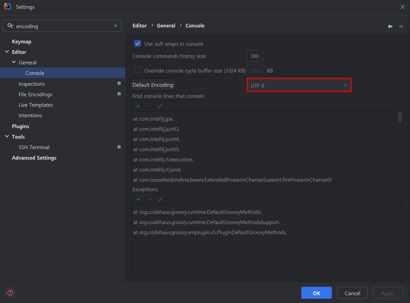Clear the encoding search text with X icon
410x303 pixels.
(x=115, y=26)
